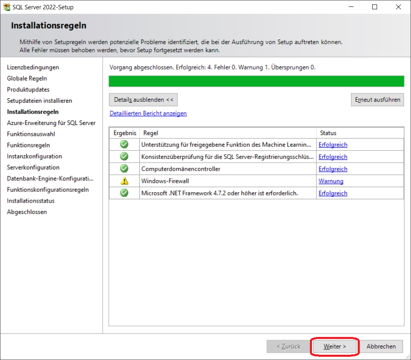Click the Ergebnis column header
Viewport: 411px width, 360px height.
point(125,133)
